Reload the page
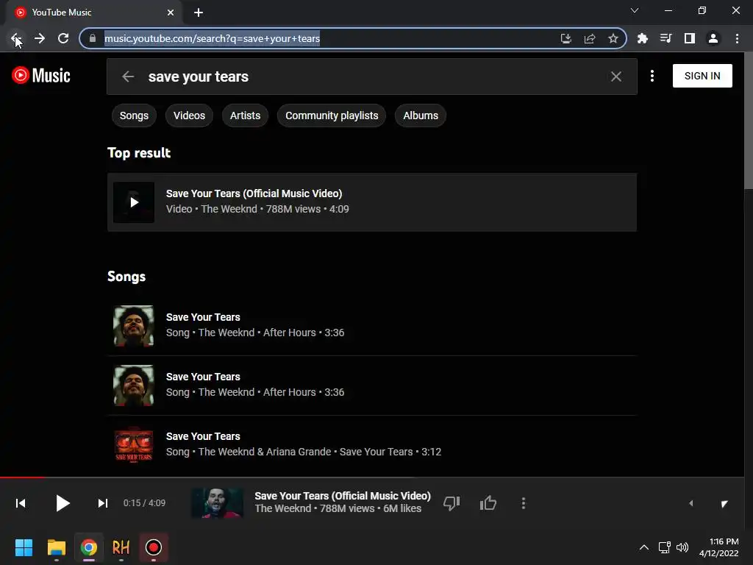Image resolution: width=753 pixels, height=565 pixels. pyautogui.click(x=63, y=38)
